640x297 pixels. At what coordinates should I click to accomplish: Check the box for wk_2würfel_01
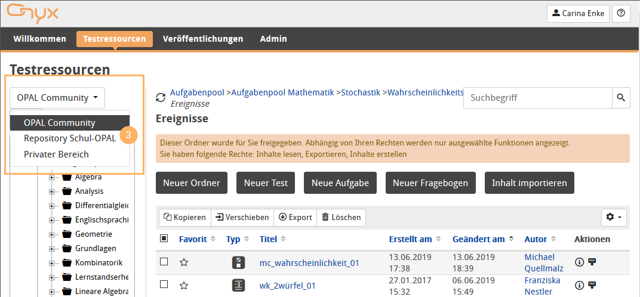pyautogui.click(x=164, y=284)
